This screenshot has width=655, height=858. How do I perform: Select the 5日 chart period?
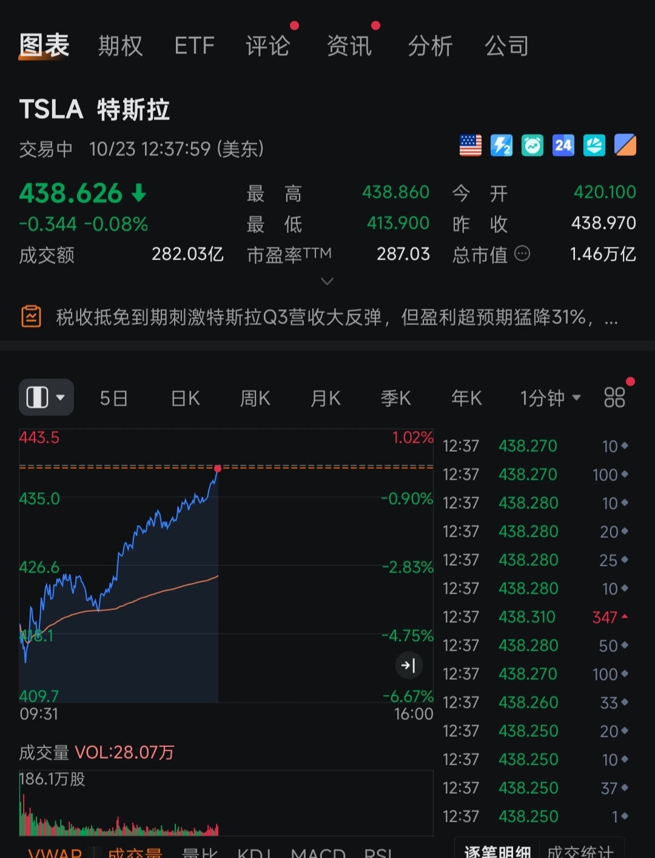pyautogui.click(x=114, y=398)
